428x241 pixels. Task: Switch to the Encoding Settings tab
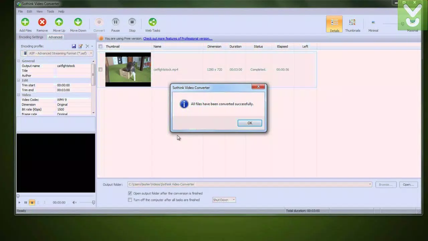(31, 37)
